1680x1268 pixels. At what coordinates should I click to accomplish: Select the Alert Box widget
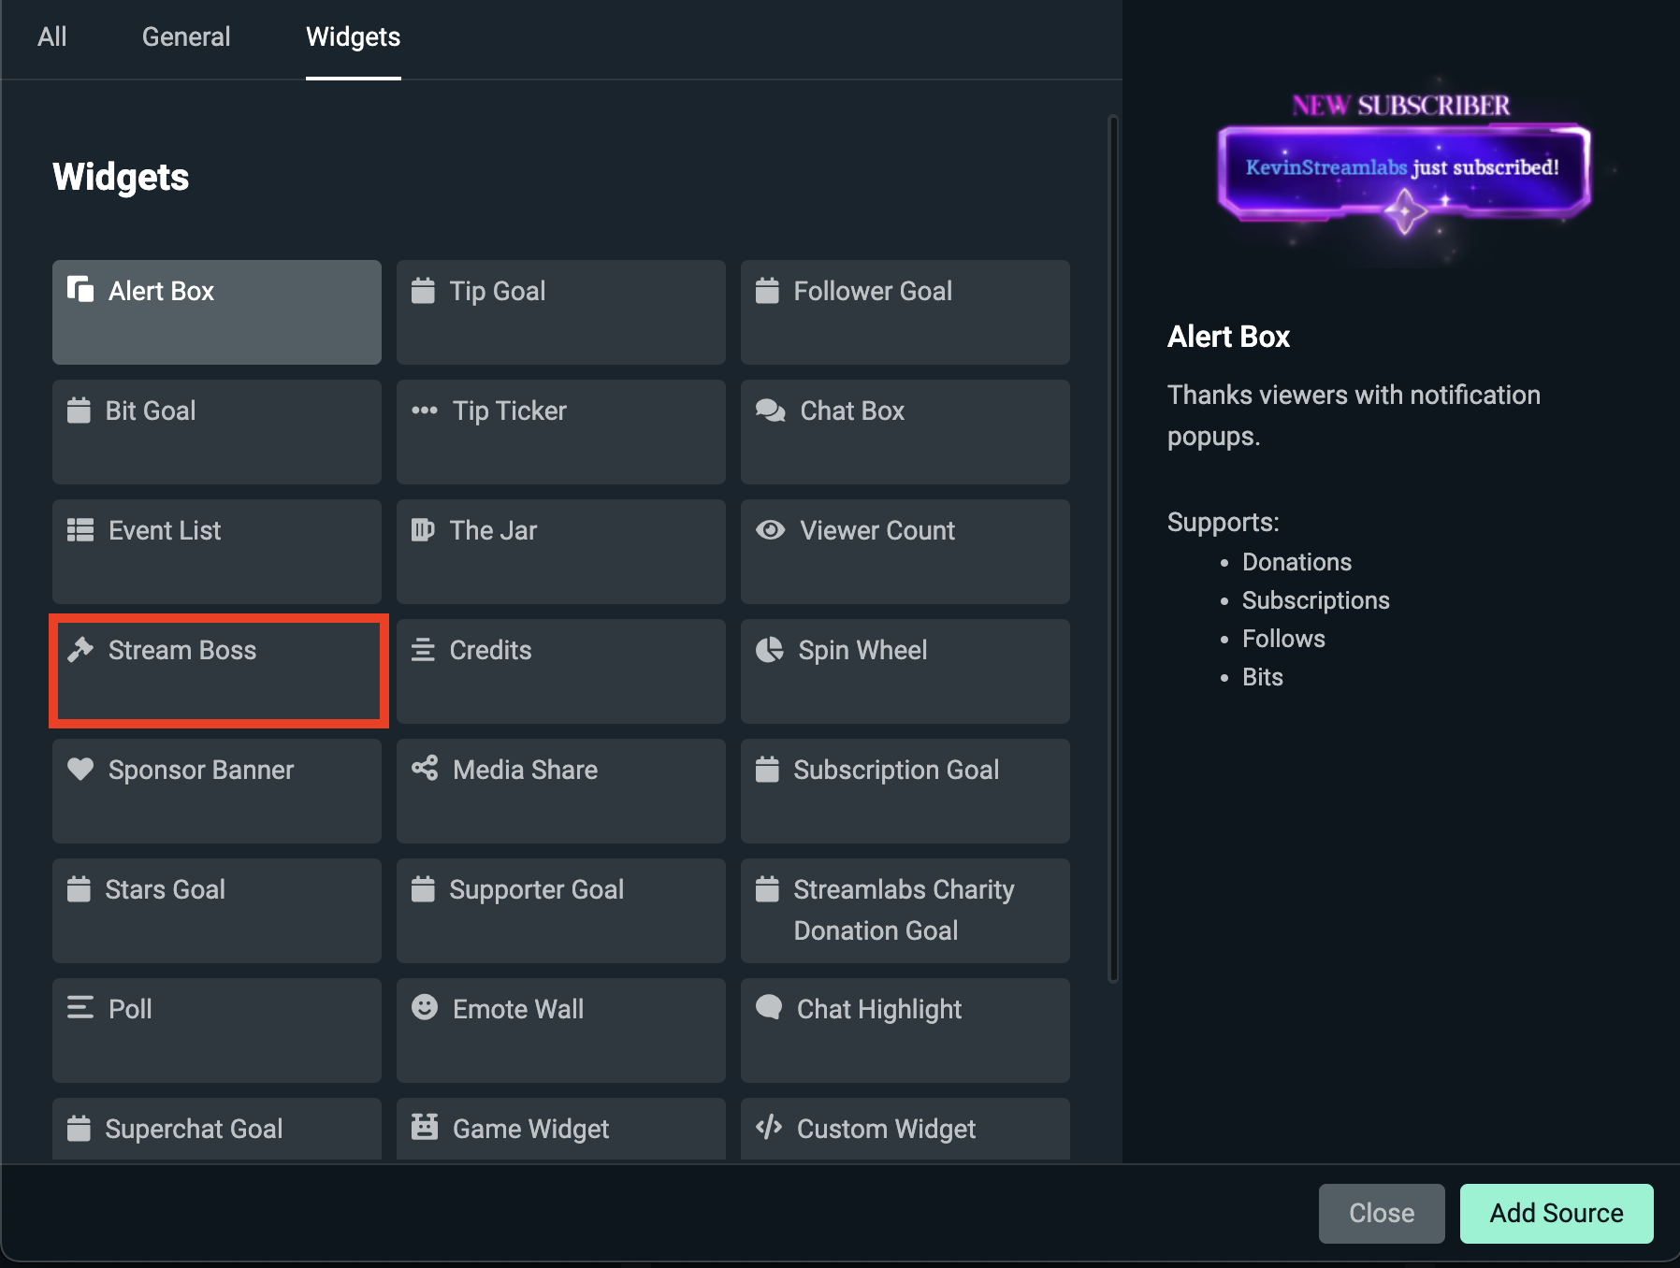click(216, 311)
